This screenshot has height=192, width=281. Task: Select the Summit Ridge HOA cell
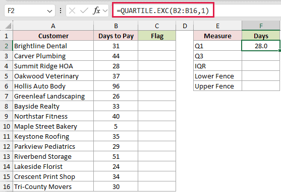pos(53,66)
